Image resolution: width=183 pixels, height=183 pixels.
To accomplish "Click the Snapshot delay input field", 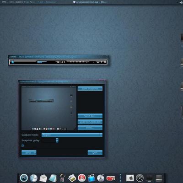I will (48, 140).
